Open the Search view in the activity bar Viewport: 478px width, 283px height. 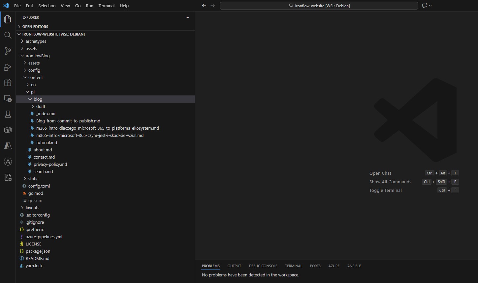tap(8, 35)
